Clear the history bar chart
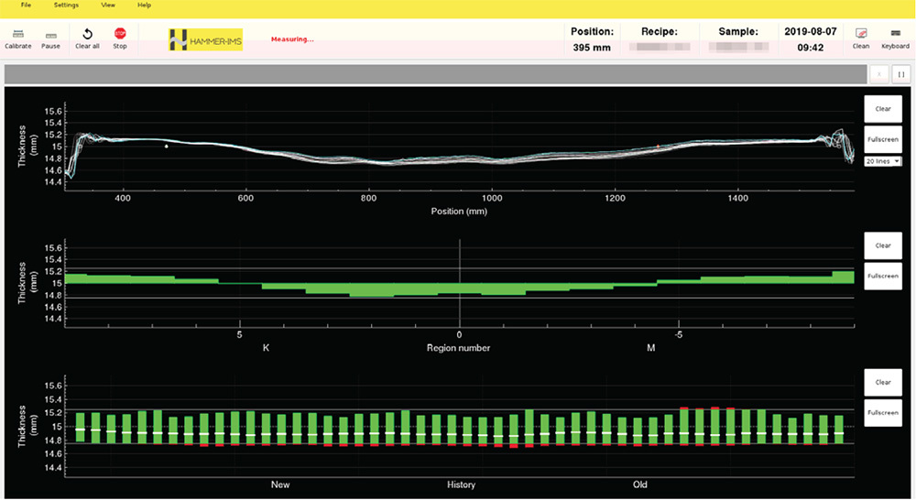Image resolution: width=916 pixels, height=500 pixels. (883, 382)
